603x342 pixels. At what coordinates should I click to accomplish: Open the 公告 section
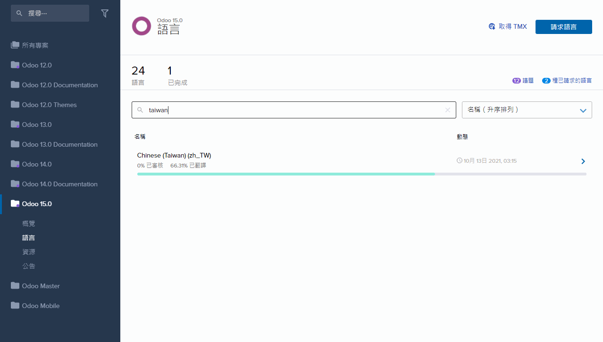(x=28, y=266)
